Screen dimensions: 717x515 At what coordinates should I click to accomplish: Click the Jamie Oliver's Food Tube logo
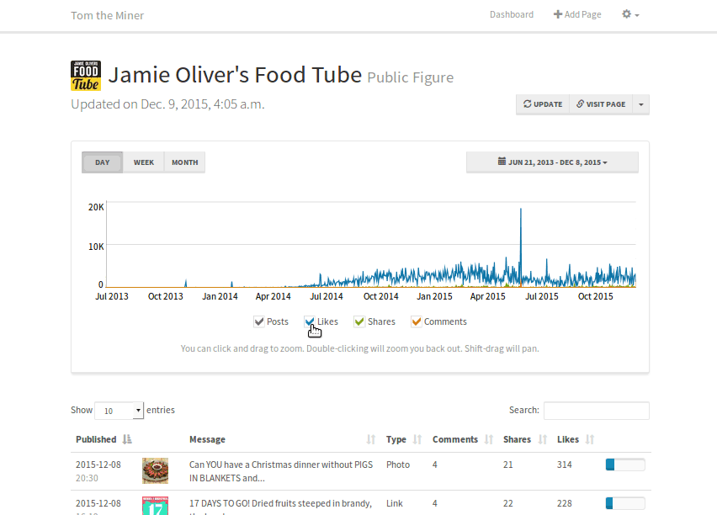point(86,76)
